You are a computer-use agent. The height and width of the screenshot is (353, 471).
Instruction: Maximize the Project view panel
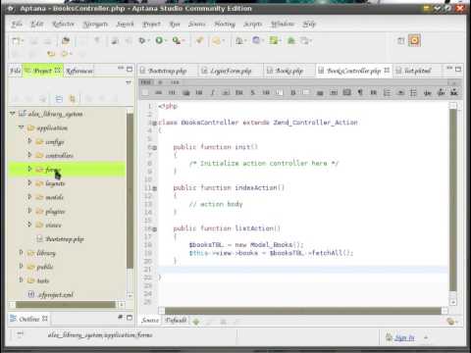pos(130,69)
